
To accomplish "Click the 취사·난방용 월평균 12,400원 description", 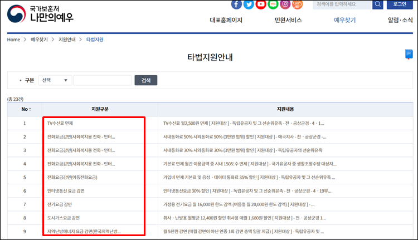I will pos(245,218).
